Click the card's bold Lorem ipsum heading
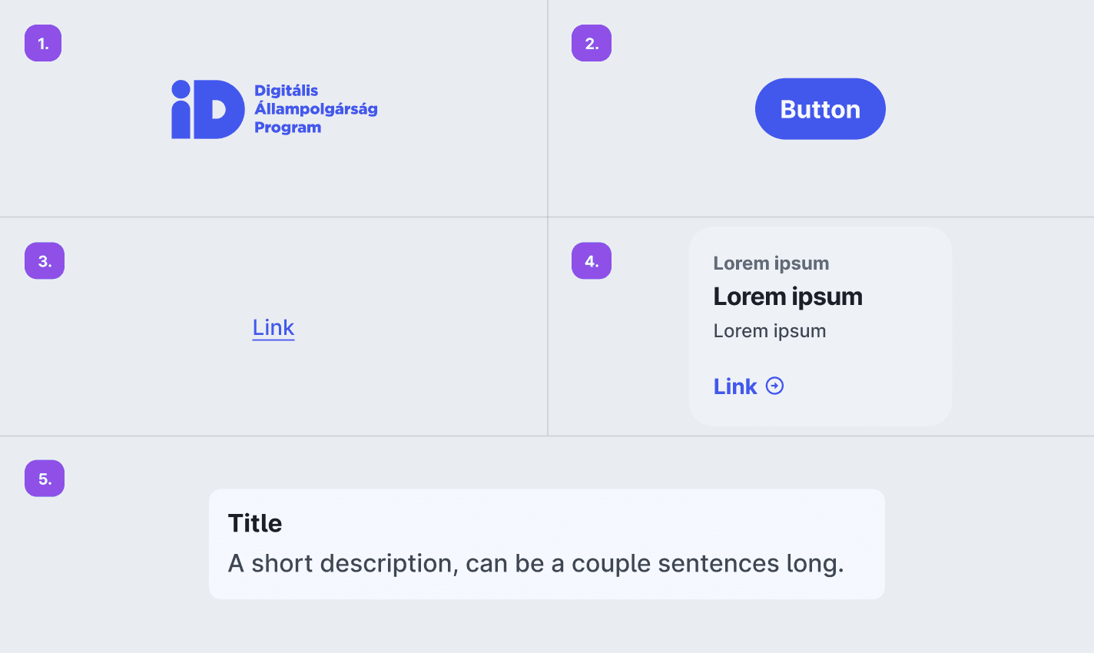The image size is (1094, 653). (787, 297)
